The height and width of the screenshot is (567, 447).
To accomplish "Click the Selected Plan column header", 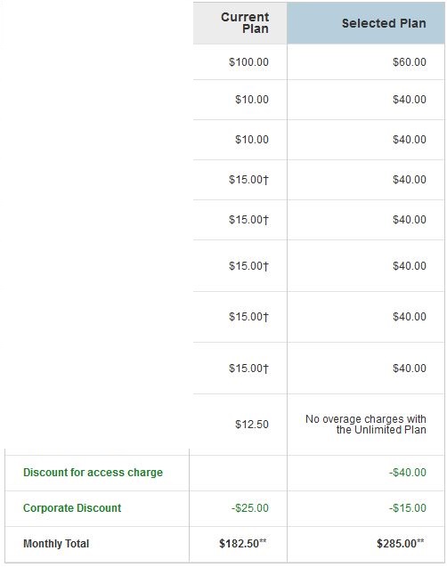I will click(384, 23).
